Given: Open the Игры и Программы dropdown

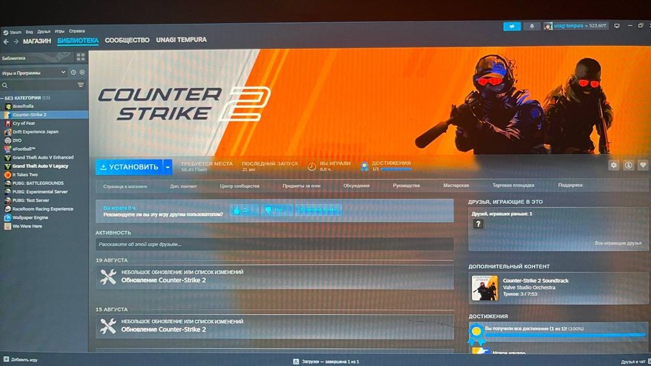Looking at the screenshot, I should 33,73.
